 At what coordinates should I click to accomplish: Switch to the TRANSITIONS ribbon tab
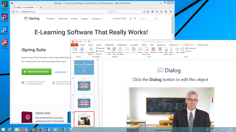point(109,45)
